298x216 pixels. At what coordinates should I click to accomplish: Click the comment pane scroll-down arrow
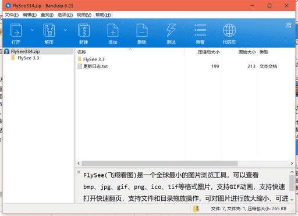click(x=292, y=200)
